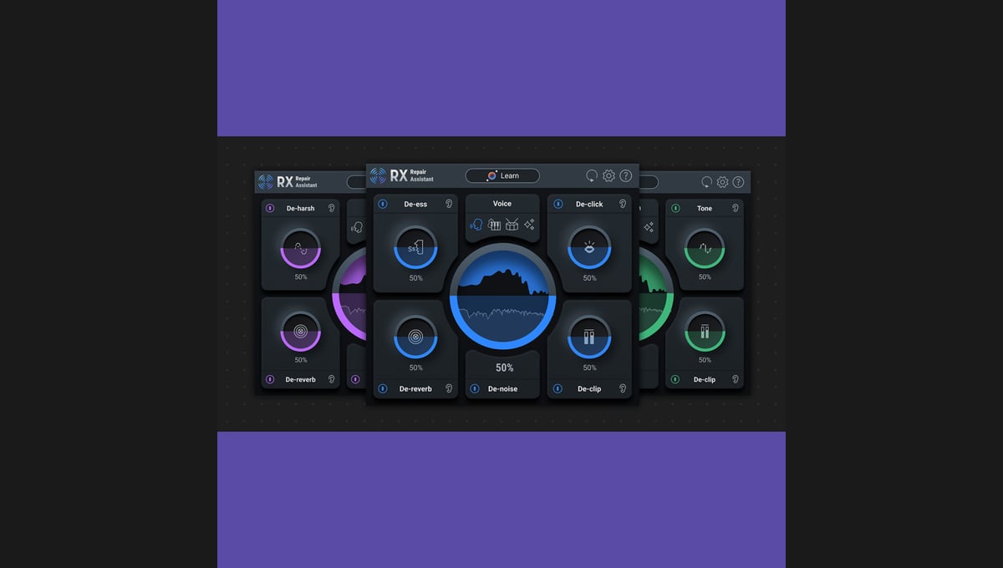Select the voice head icon in purple window
The width and height of the screenshot is (1003, 568).
click(357, 227)
